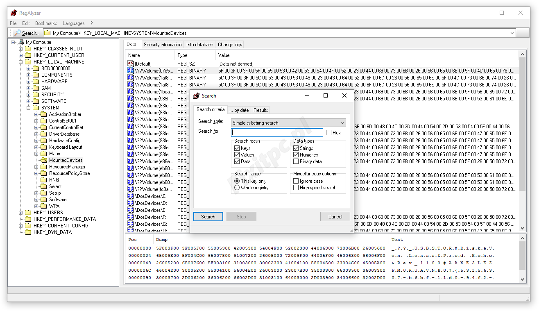Click the BCD00000000 folder icon
The width and height of the screenshot is (539, 311).
pyautogui.click(x=36, y=68)
